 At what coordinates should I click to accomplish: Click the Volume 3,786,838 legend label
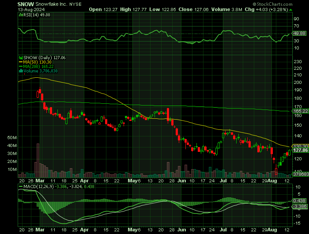[x=41, y=71]
